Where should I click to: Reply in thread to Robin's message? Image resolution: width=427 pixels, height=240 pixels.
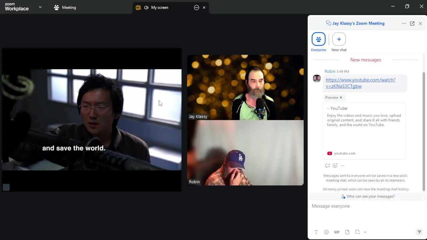coord(327,166)
